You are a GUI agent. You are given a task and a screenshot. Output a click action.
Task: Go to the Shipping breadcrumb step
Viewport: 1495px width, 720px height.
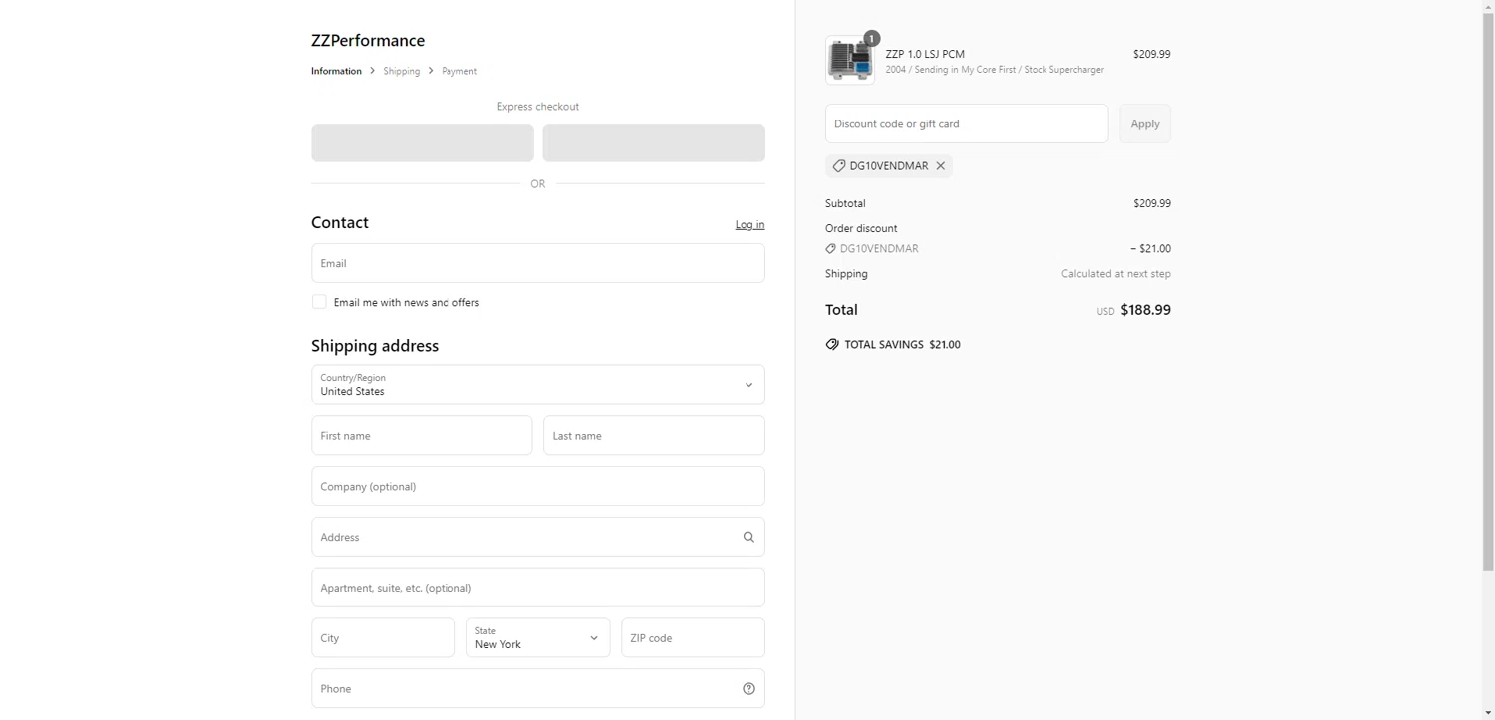click(402, 71)
